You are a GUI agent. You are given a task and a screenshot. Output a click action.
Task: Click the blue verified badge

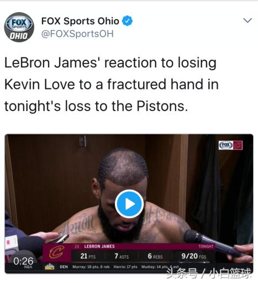point(128,21)
